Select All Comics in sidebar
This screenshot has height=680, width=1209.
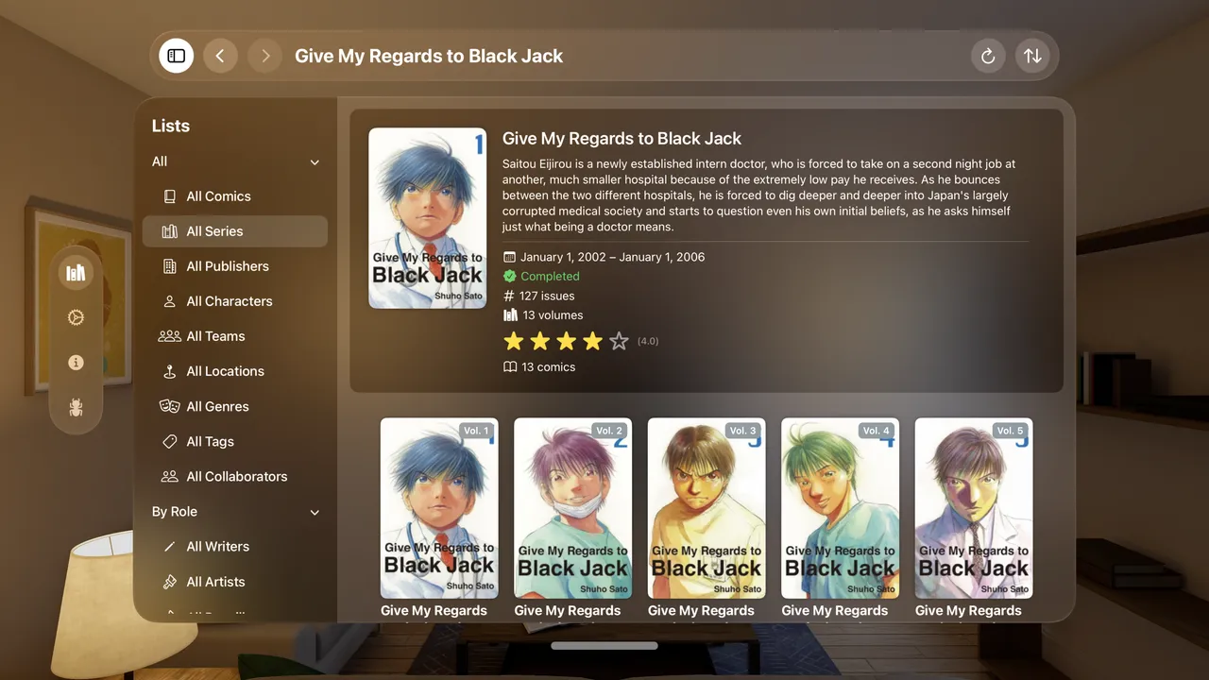pos(235,196)
